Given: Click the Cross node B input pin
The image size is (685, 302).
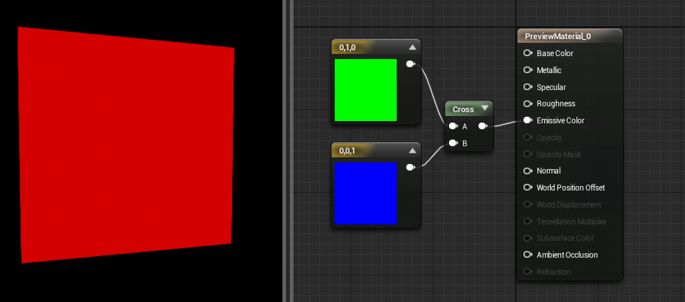Looking at the screenshot, I should pos(453,143).
